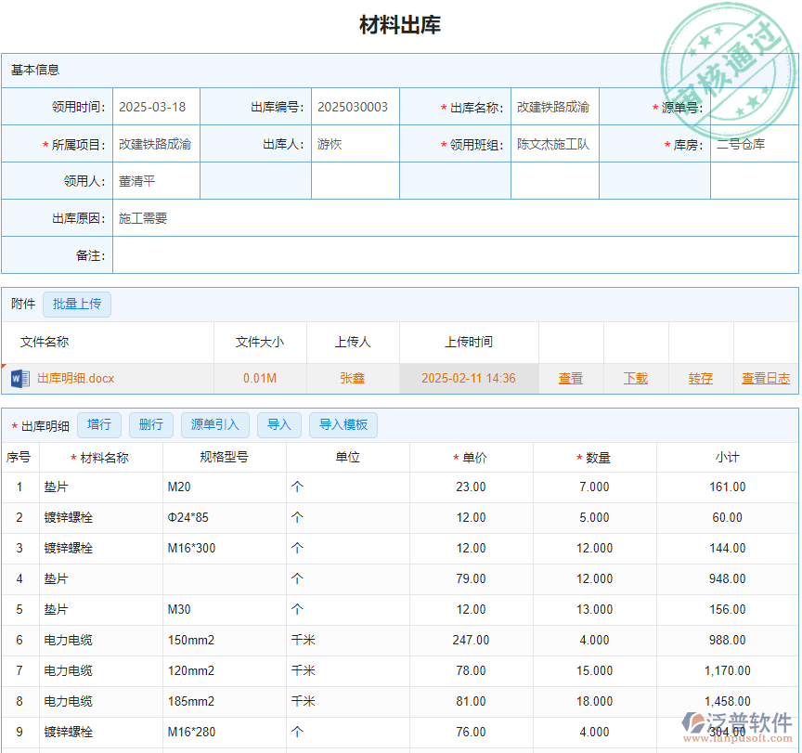802x753 pixels.
Task: Click the 删行 button to delete a row
Action: pyautogui.click(x=151, y=424)
